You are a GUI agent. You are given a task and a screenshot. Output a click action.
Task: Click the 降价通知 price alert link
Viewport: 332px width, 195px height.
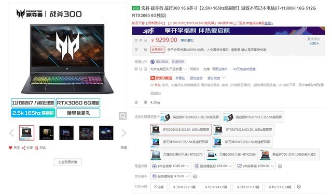tap(187, 40)
